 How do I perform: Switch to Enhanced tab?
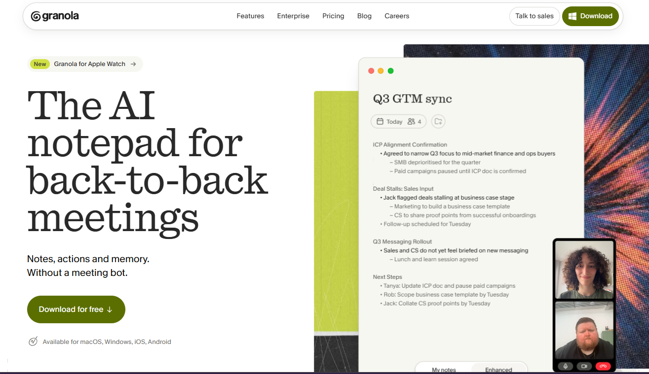[498, 369]
